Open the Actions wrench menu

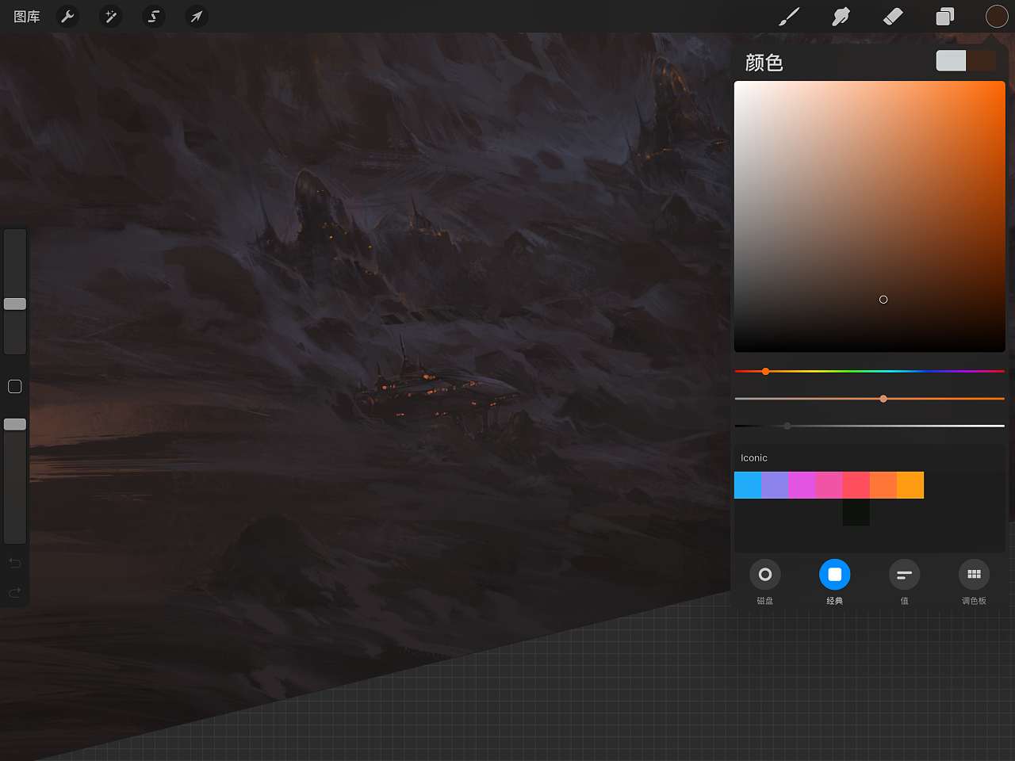pyautogui.click(x=68, y=17)
